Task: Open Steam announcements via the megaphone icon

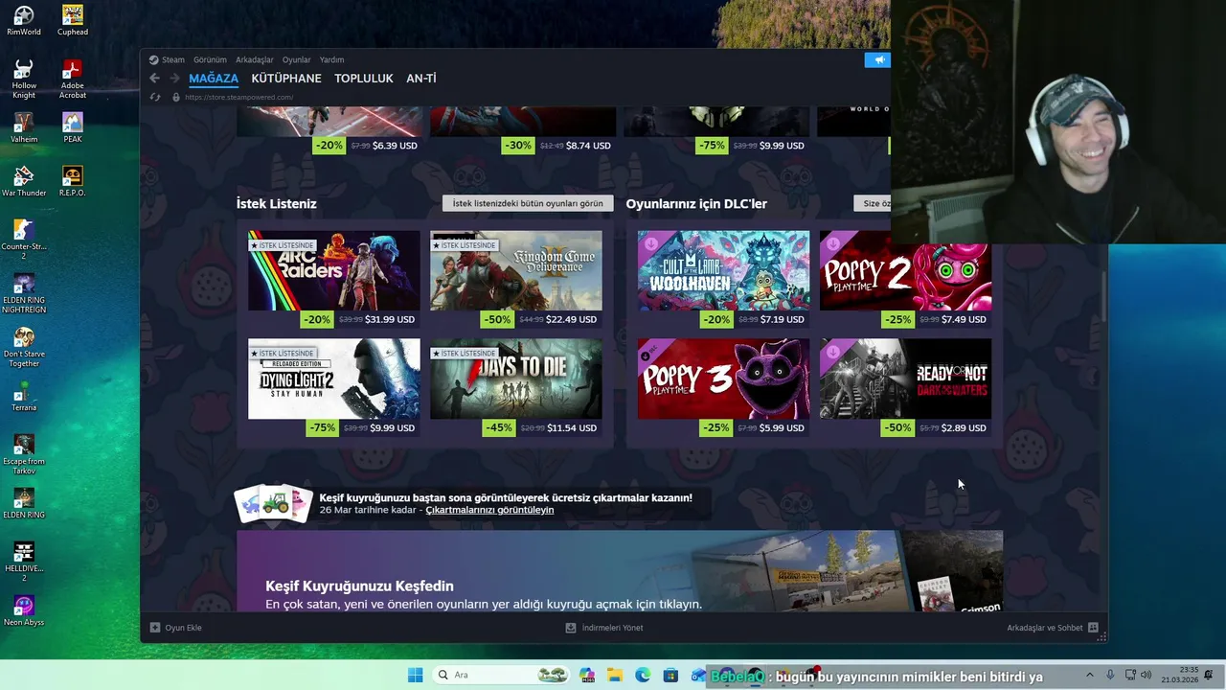Action: click(x=877, y=59)
